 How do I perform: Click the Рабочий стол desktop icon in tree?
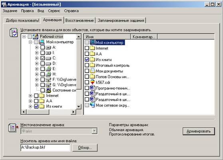(x=36, y=36)
